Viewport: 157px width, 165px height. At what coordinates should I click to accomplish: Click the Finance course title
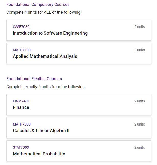[x=21, y=107]
